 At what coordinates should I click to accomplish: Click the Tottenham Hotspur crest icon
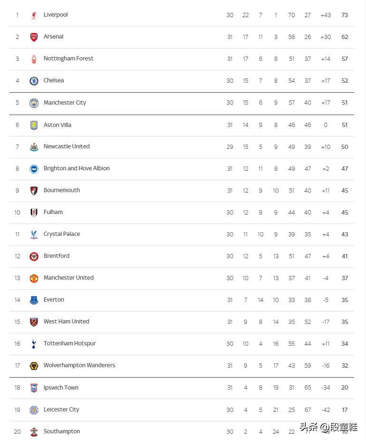tap(34, 344)
